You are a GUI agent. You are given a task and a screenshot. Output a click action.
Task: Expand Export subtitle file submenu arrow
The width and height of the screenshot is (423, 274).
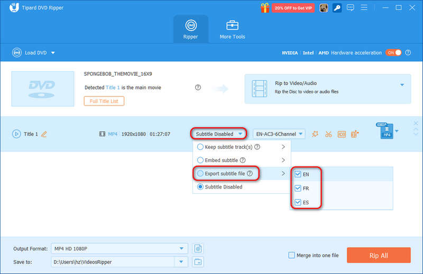tap(283, 173)
